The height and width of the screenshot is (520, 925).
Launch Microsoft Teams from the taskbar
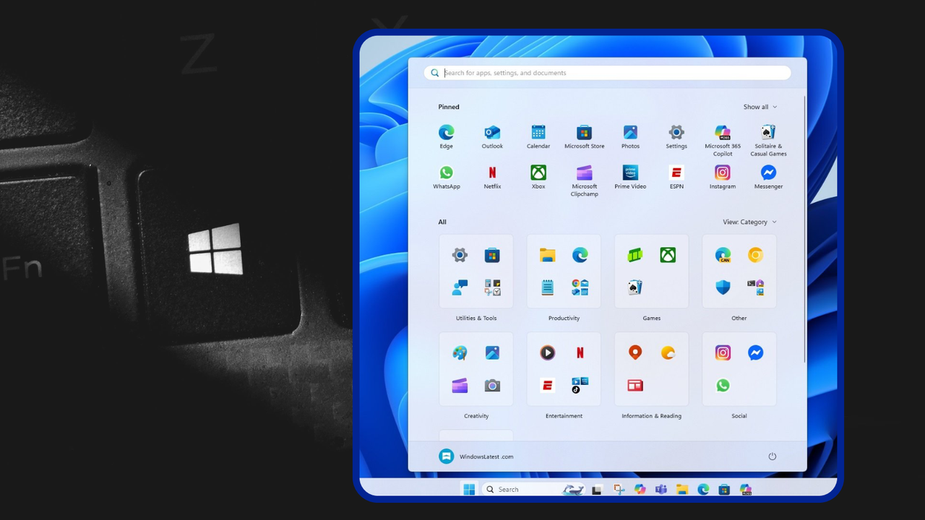click(661, 489)
